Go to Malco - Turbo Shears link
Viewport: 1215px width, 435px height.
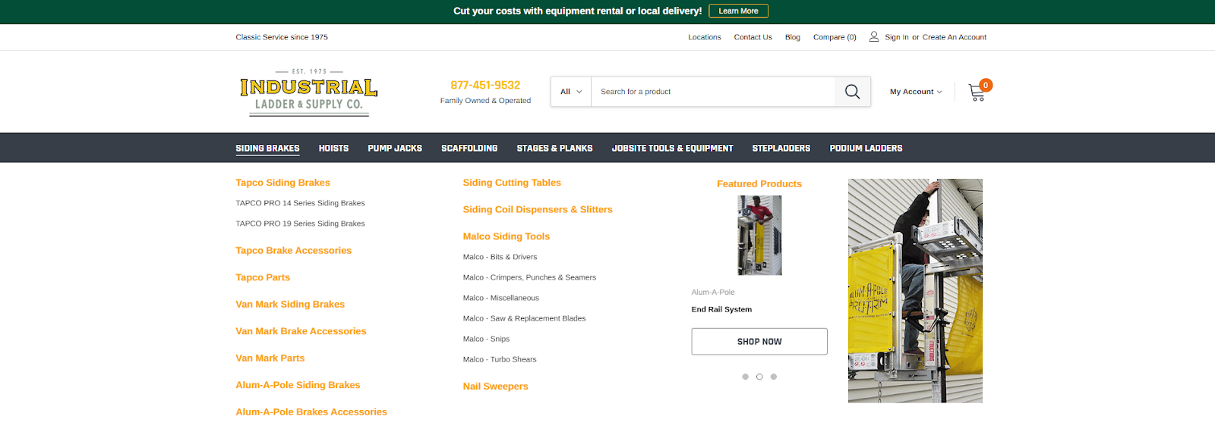click(x=500, y=359)
